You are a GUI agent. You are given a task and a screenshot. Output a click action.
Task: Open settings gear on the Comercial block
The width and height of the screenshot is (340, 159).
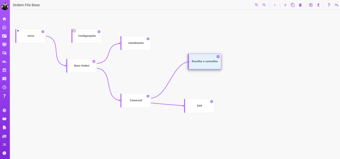tap(148, 96)
